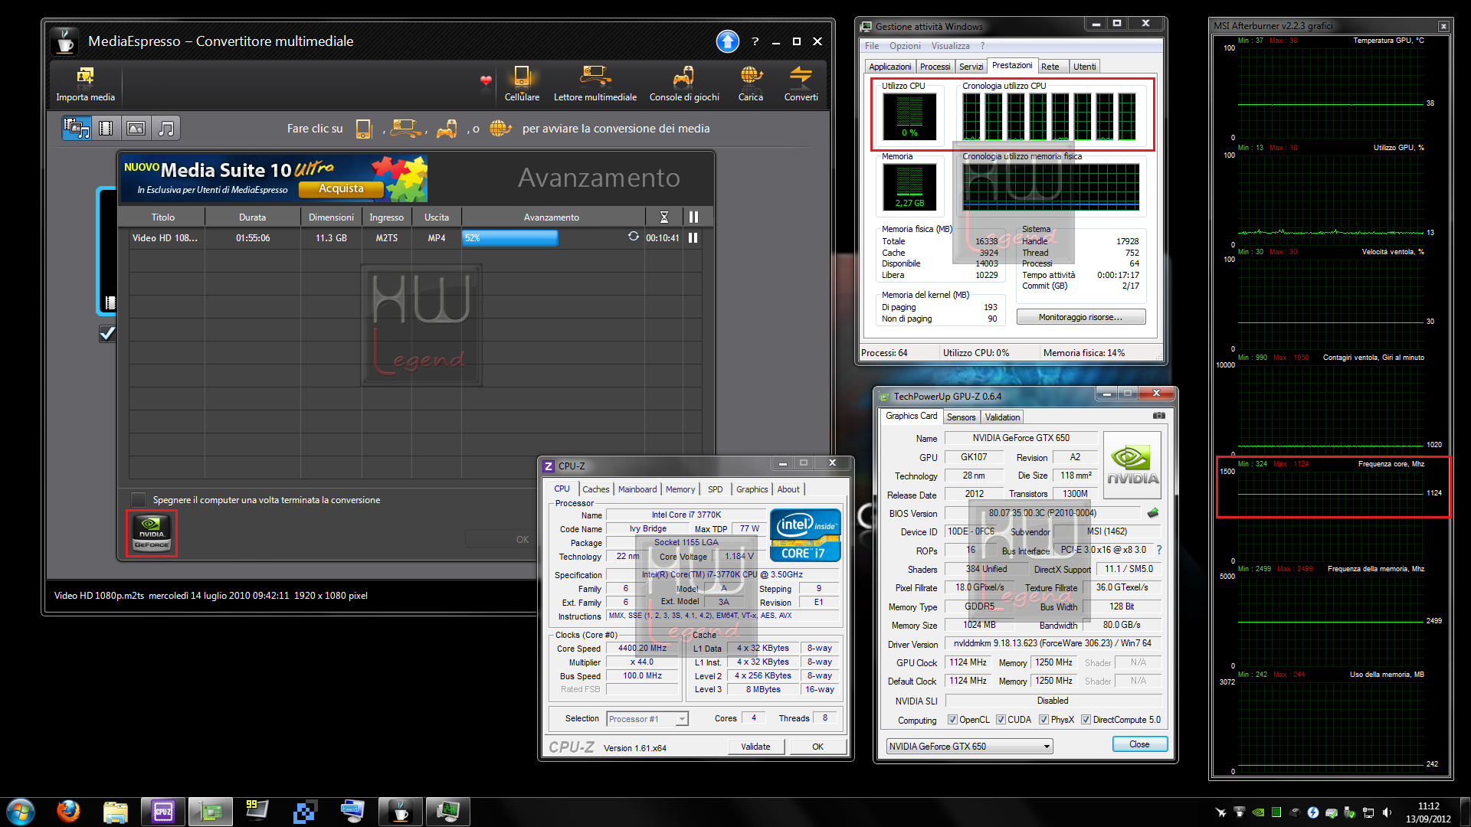Click the Dimensioni column header

[x=331, y=217]
